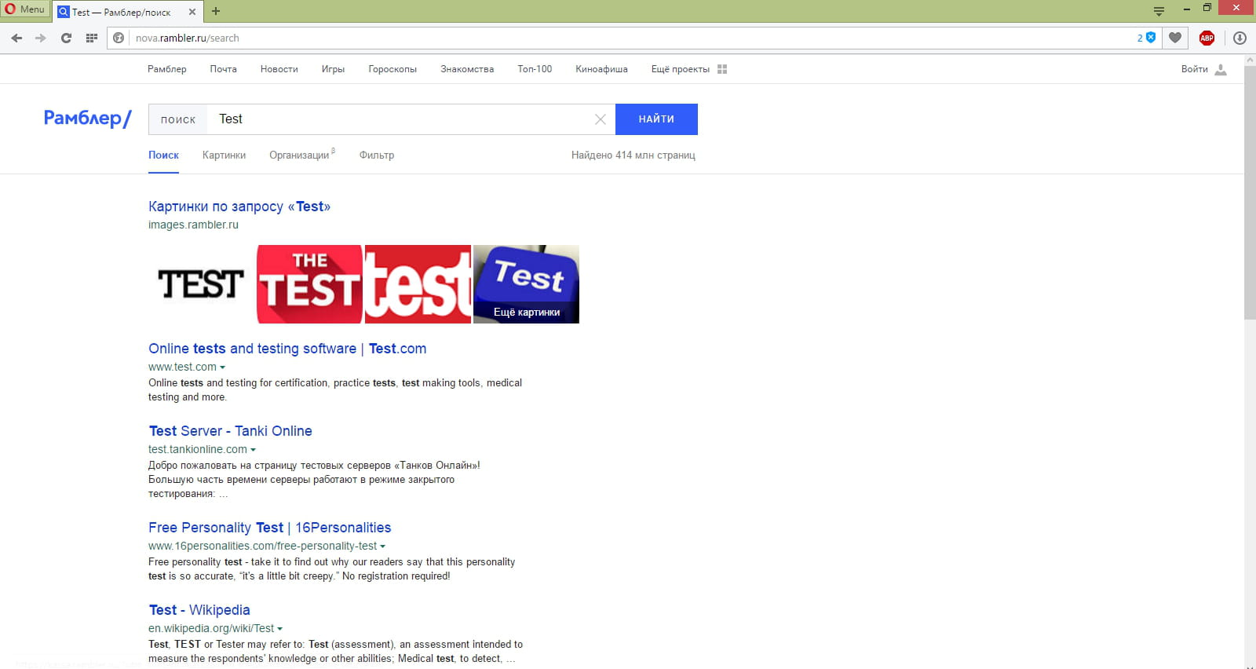Open Почта in the top navigation

tap(224, 69)
